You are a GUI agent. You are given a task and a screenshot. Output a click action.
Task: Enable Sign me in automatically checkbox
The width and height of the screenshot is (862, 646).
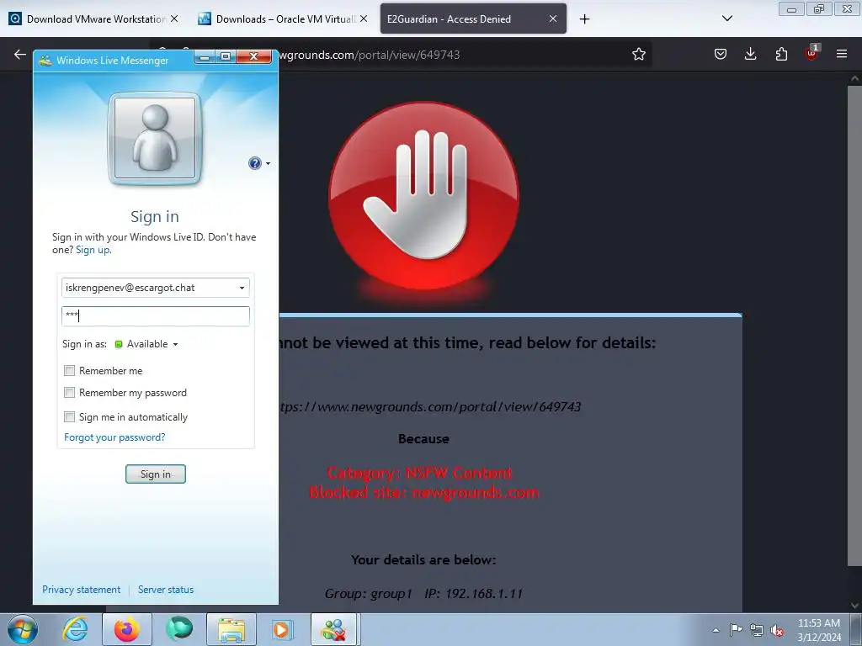(x=69, y=417)
